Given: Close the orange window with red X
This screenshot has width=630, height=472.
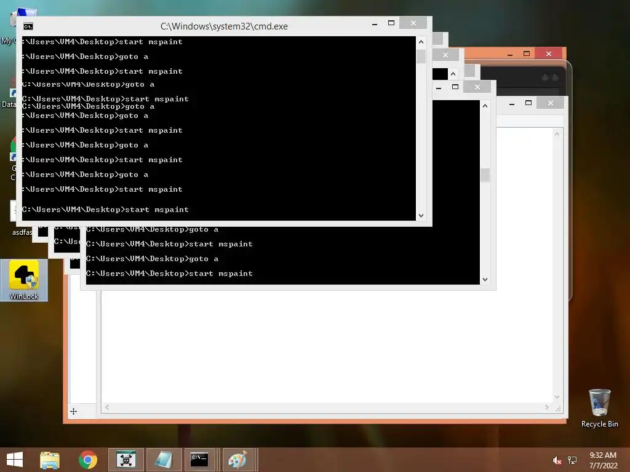Looking at the screenshot, I should 549,54.
